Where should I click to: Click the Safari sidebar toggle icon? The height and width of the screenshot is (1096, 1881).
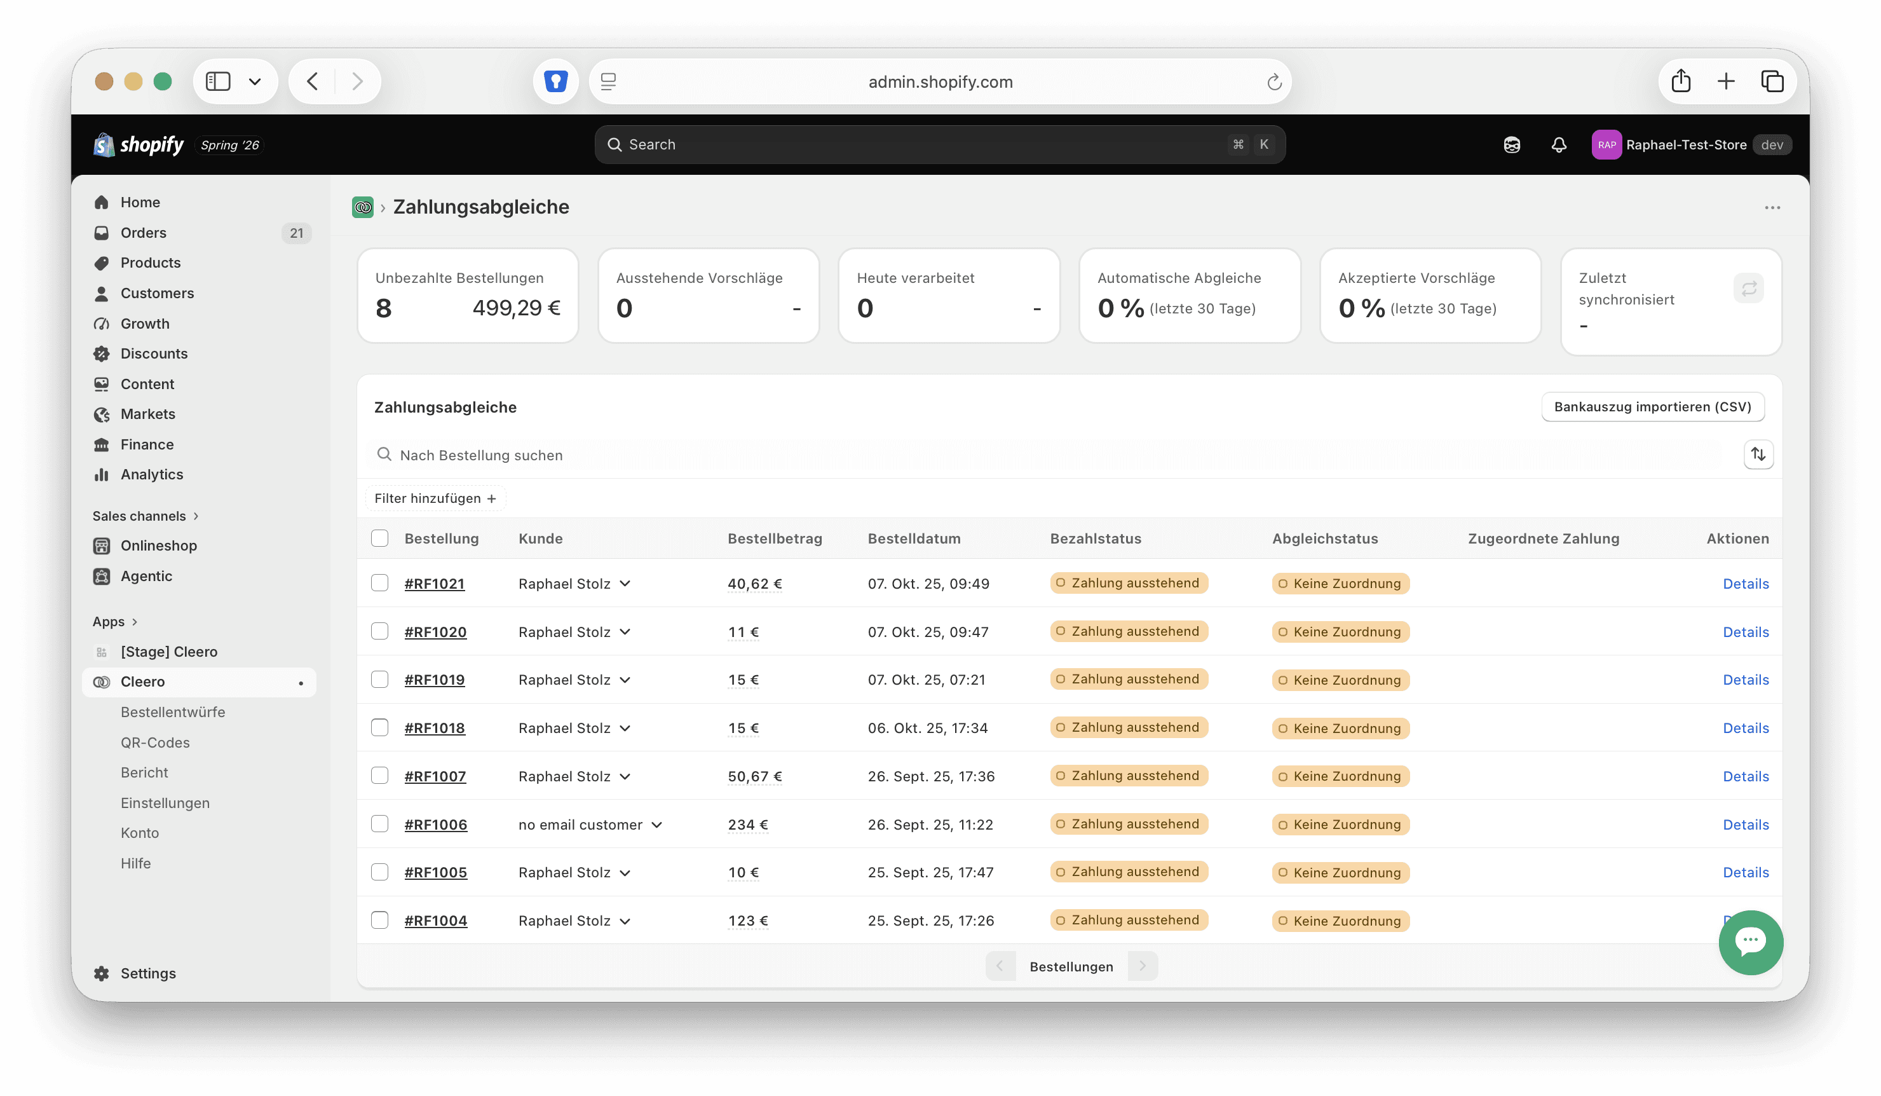(x=218, y=81)
